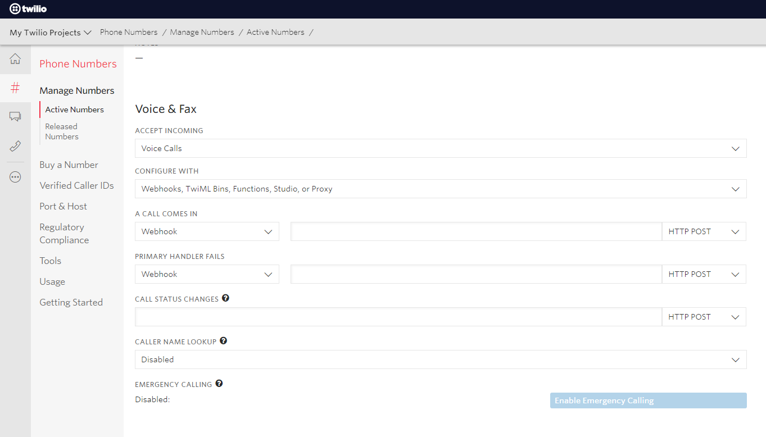Go to Active Numbers breadcrumb
Screen dimensions: 766x437
(275, 32)
